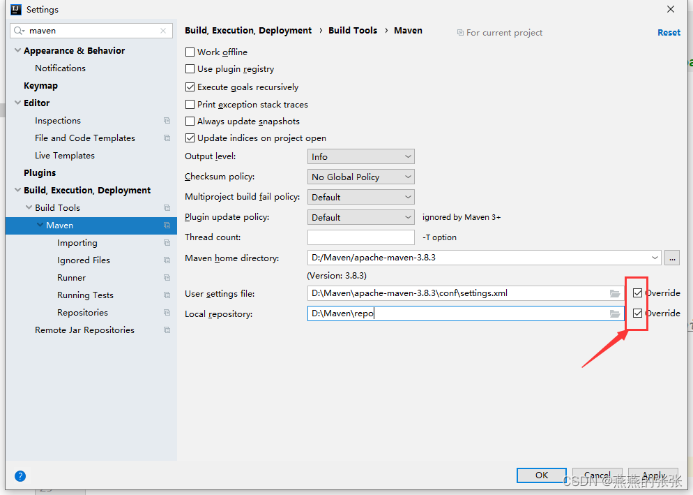The image size is (693, 495).
Task: Click project-level icon beside Remote Jar Repositories
Action: click(167, 330)
